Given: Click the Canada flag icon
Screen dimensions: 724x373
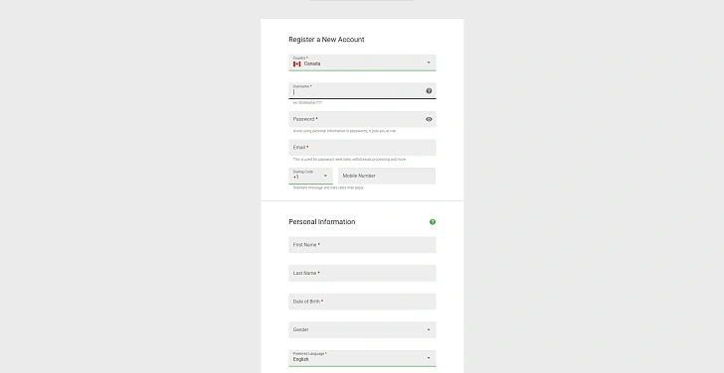Looking at the screenshot, I should (297, 64).
